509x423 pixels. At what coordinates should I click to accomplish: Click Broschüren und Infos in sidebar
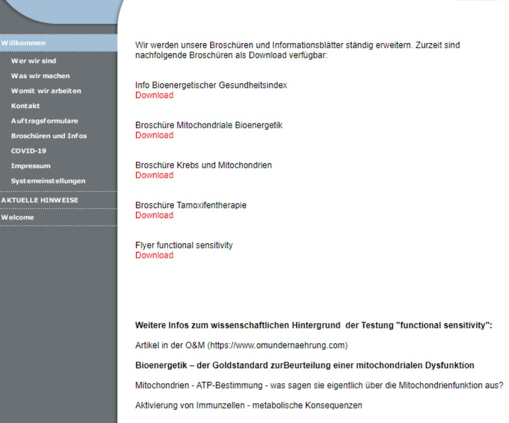[x=49, y=136]
